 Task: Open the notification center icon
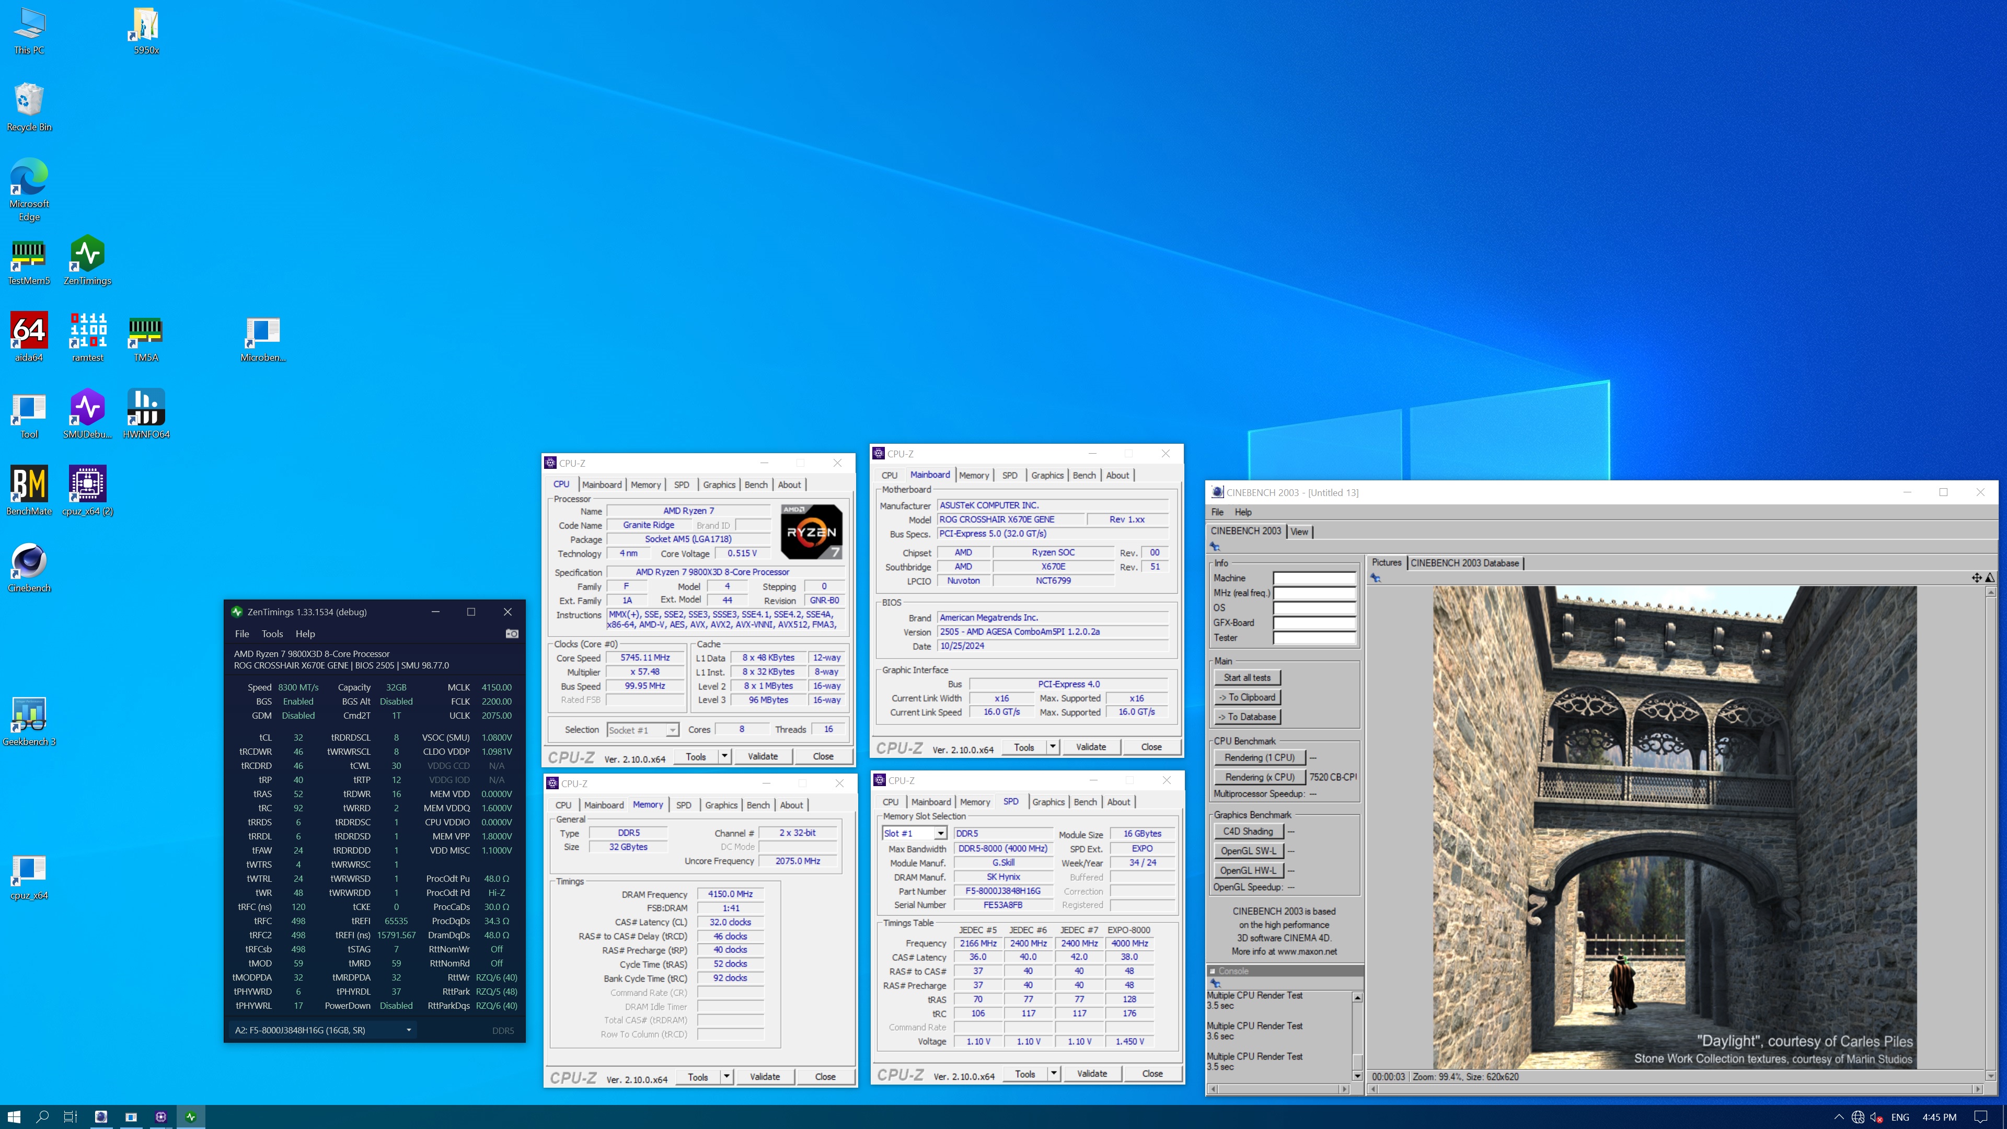(x=1980, y=1116)
